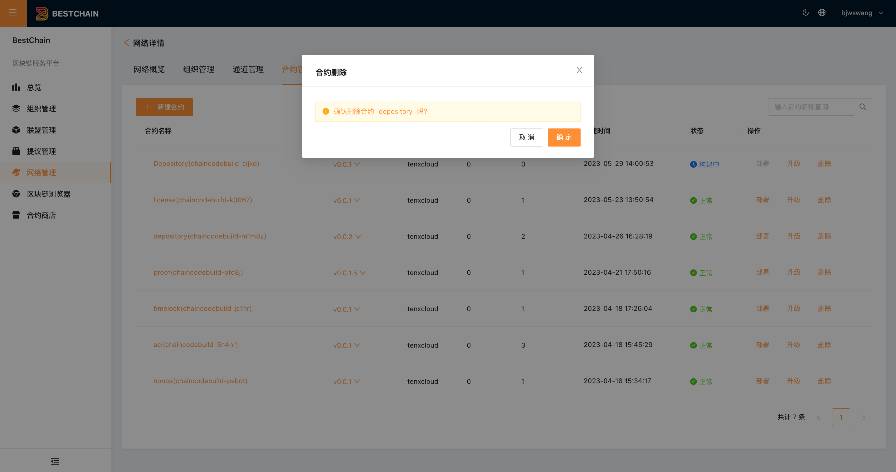Expand version v0.0.1 dropdown for nonce
Image resolution: width=896 pixels, height=472 pixels.
click(x=346, y=381)
